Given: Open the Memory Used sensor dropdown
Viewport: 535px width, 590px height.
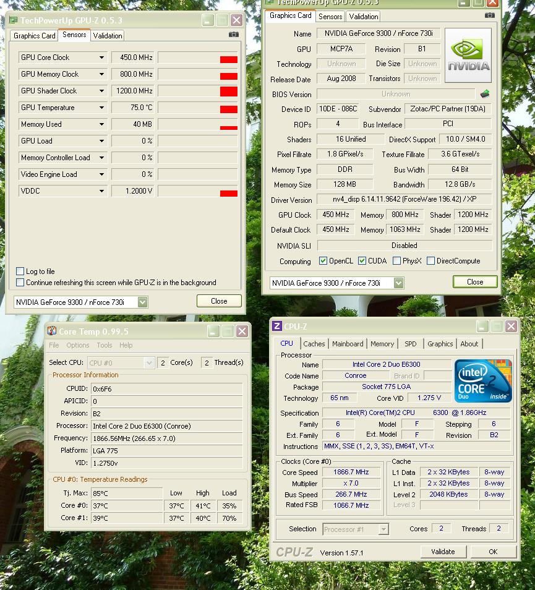Looking at the screenshot, I should click(101, 124).
